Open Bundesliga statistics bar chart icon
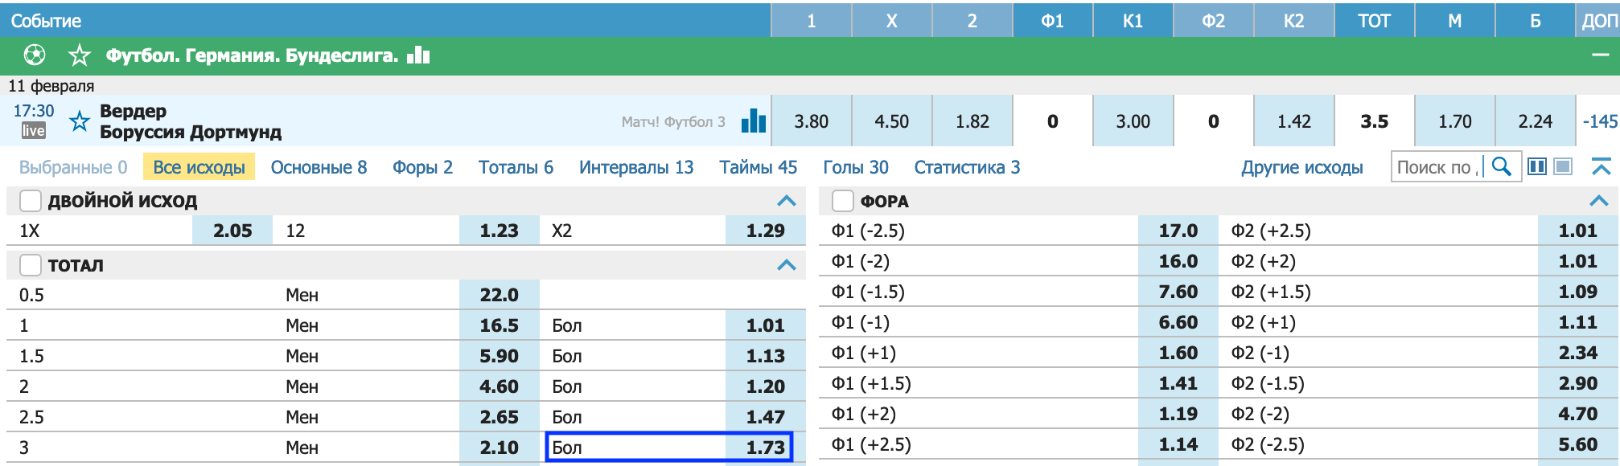This screenshot has height=466, width=1620. click(418, 55)
